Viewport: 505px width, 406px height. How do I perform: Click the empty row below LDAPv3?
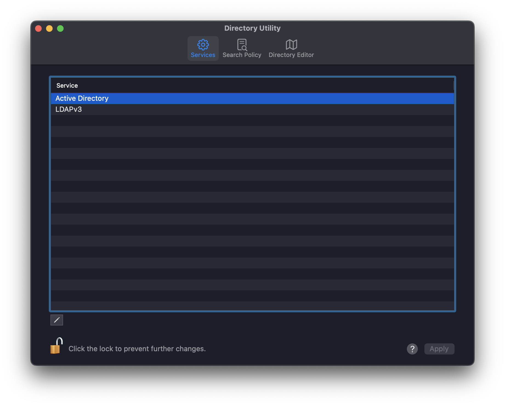click(252, 121)
